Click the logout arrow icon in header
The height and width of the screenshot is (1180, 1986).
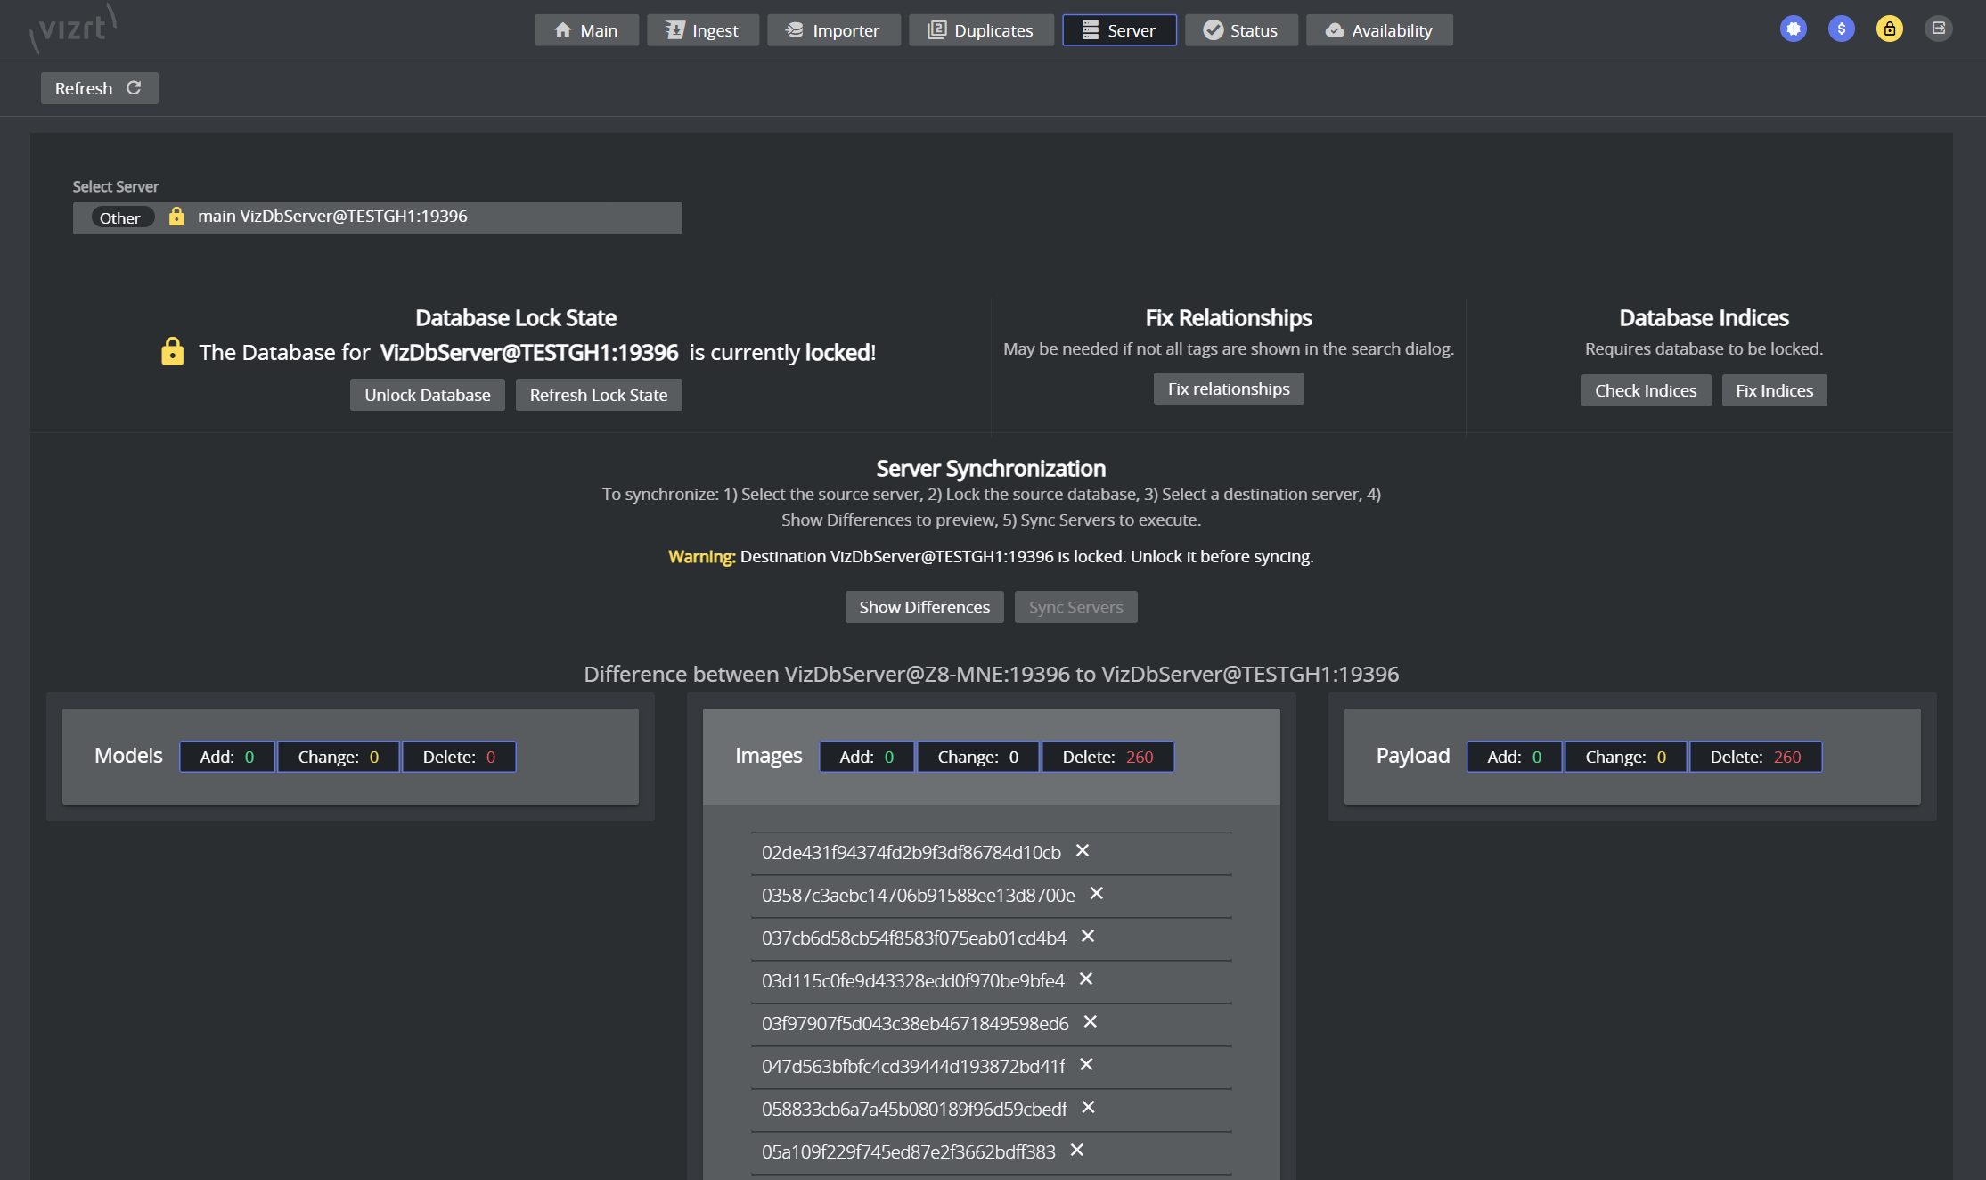pyautogui.click(x=1938, y=29)
